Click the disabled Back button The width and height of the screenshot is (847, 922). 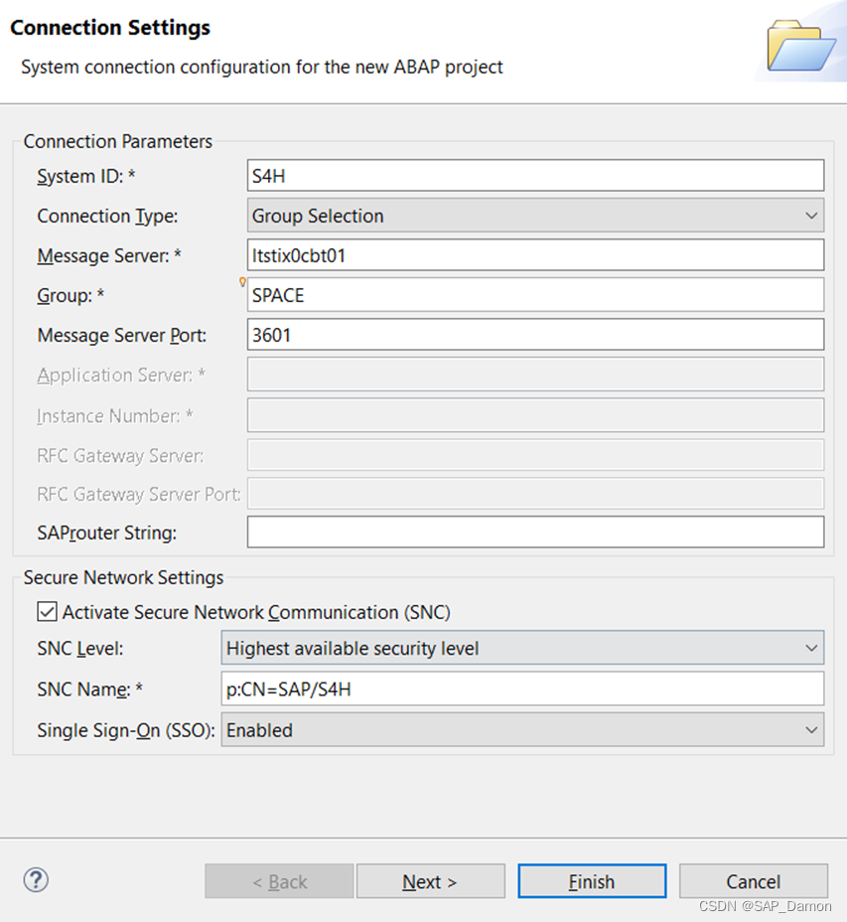click(x=279, y=881)
